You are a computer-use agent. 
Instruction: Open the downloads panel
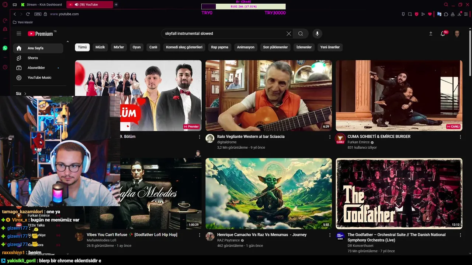point(459,14)
